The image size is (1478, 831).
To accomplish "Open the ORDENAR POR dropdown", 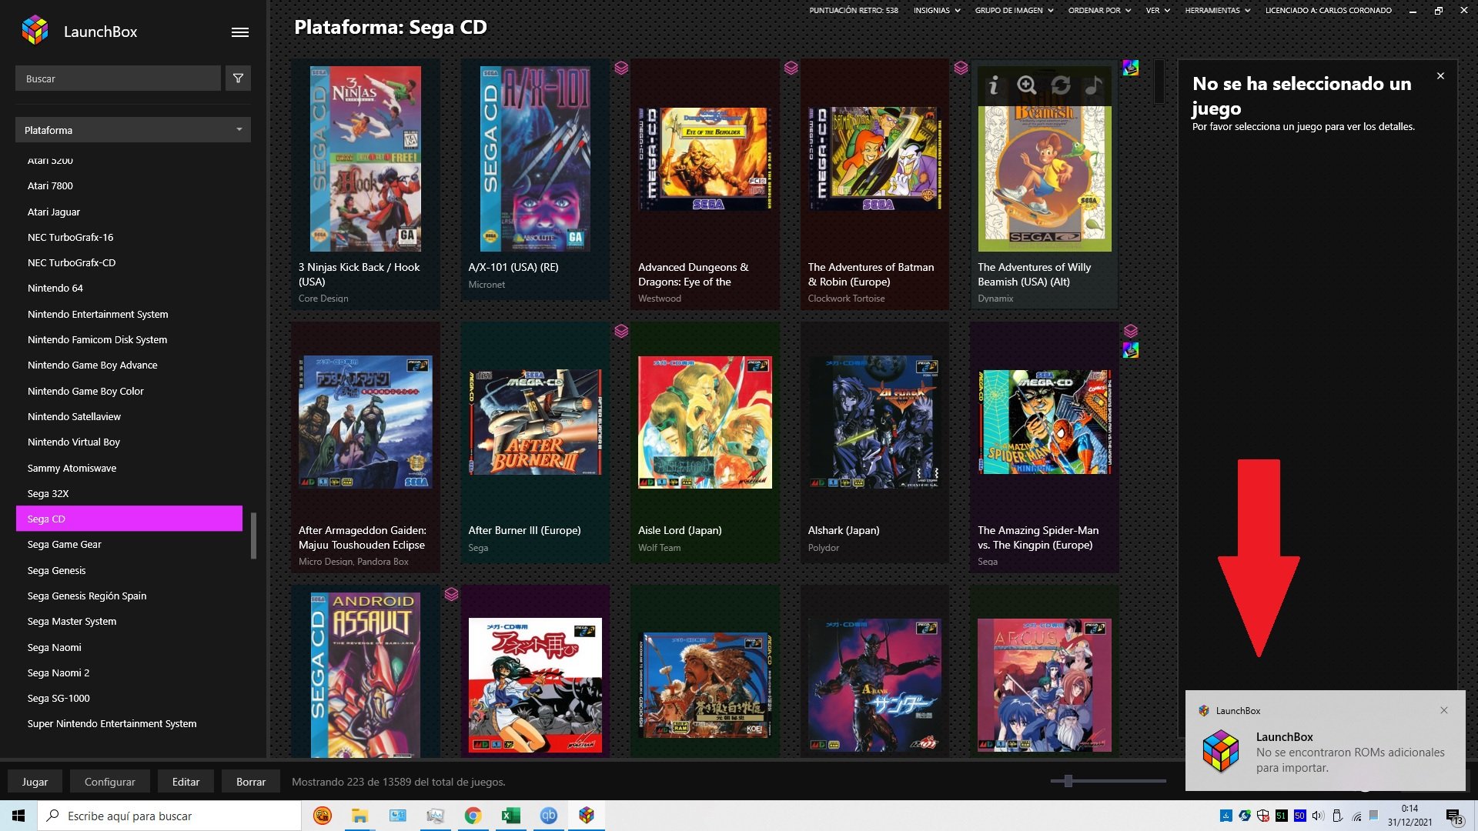I will click(x=1099, y=11).
